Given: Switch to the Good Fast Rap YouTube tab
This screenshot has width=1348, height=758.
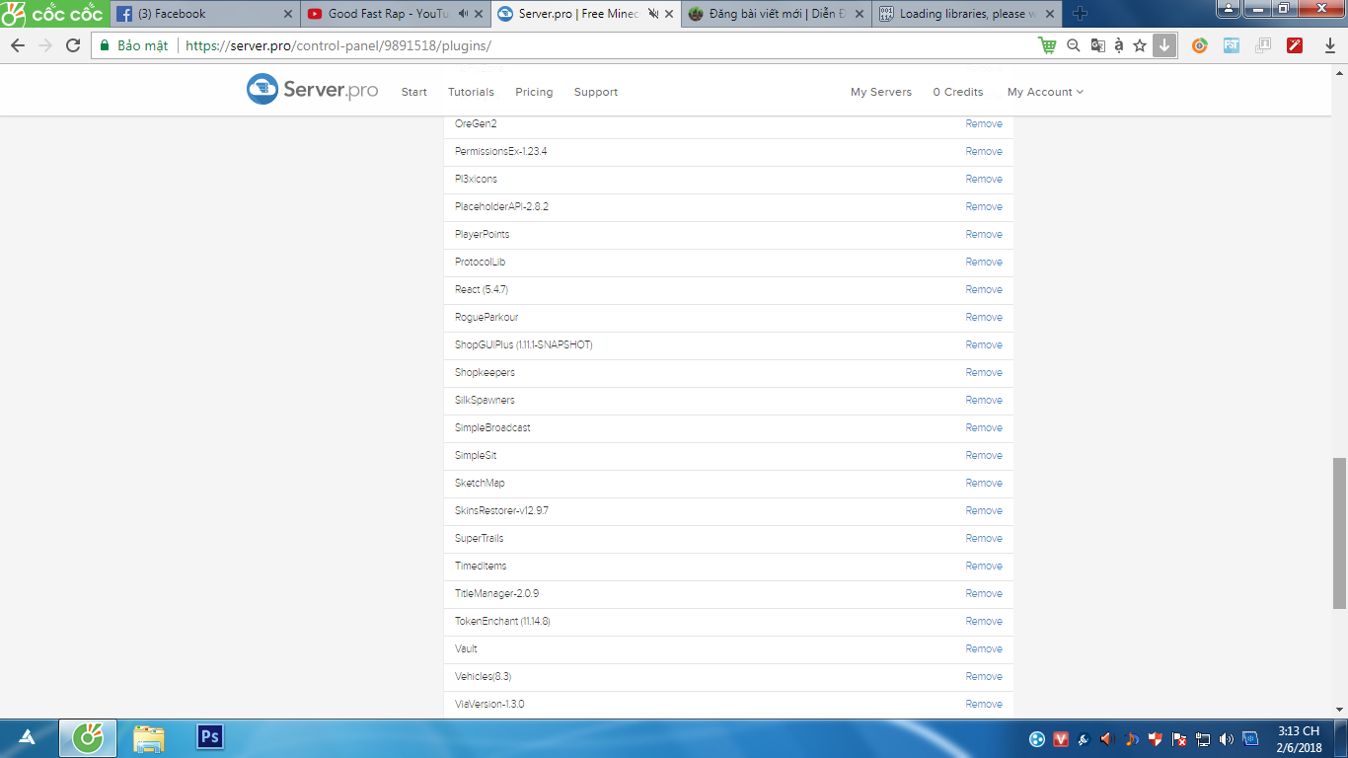Looking at the screenshot, I should point(395,14).
